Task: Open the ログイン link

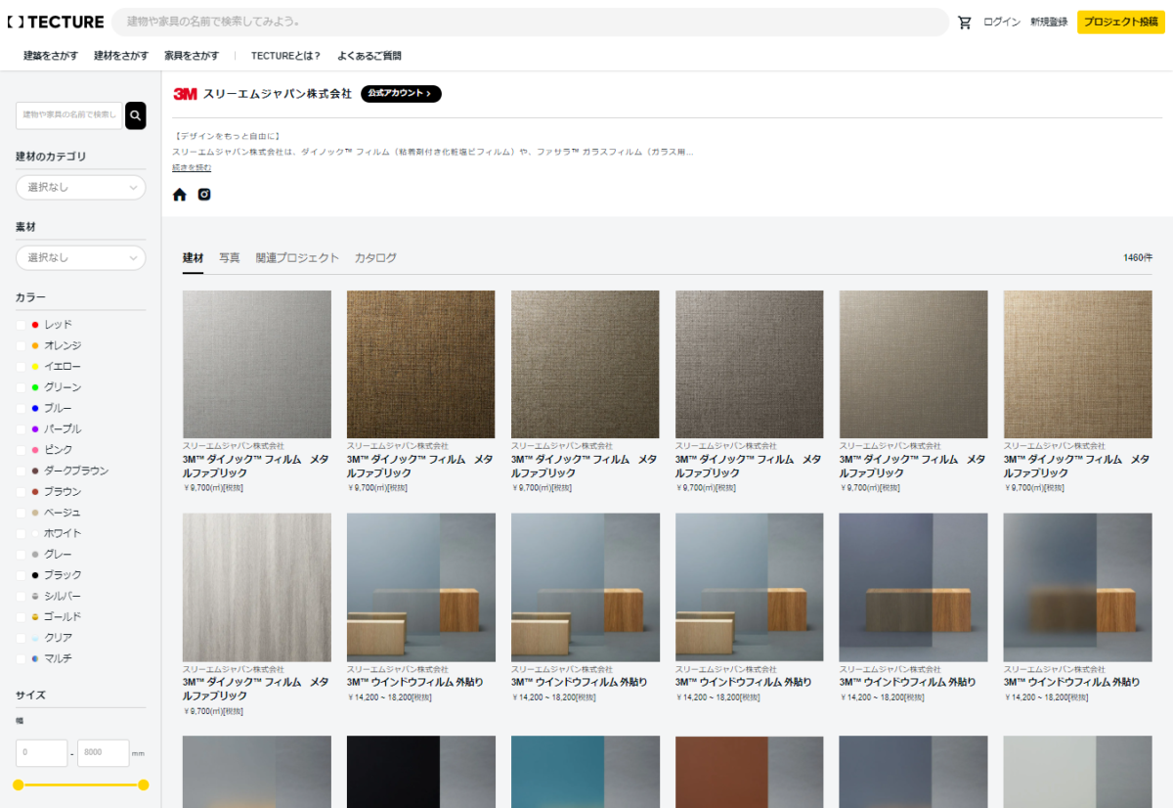Action: point(1002,22)
